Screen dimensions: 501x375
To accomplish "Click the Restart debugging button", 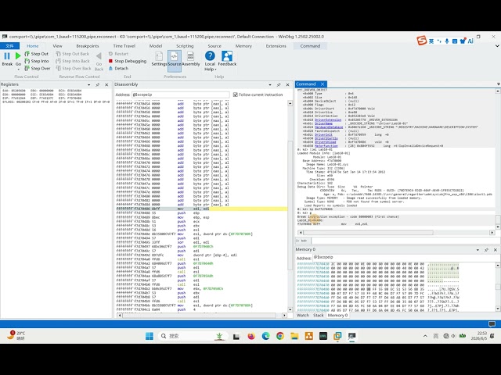I will (x=118, y=54).
